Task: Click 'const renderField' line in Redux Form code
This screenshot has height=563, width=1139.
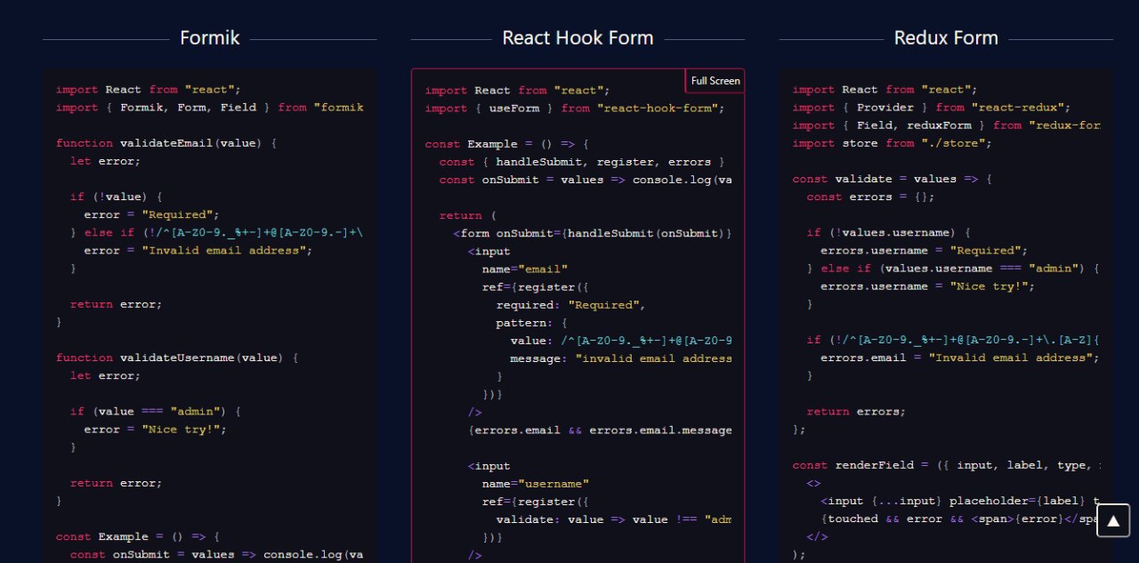Action: point(947,465)
